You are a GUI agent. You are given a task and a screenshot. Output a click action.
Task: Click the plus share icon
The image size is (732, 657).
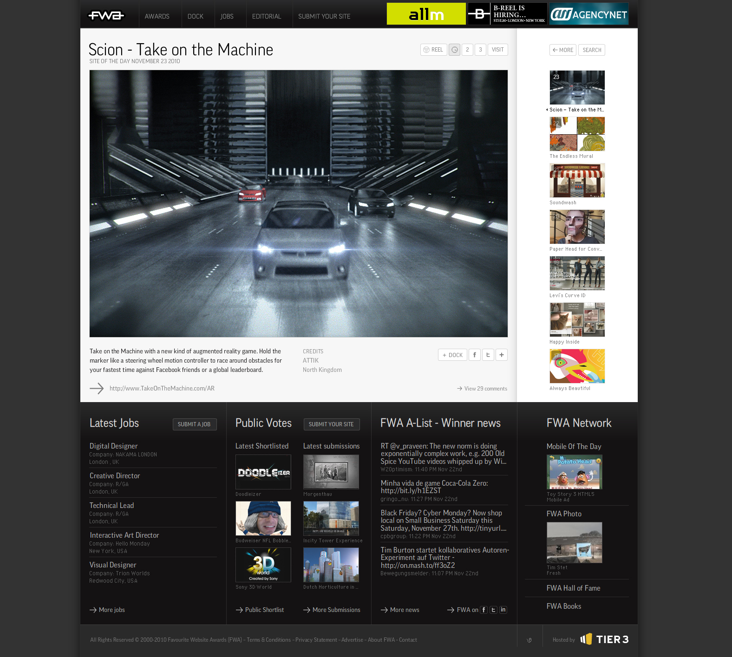click(x=502, y=355)
